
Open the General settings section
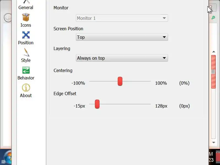(26, 5)
